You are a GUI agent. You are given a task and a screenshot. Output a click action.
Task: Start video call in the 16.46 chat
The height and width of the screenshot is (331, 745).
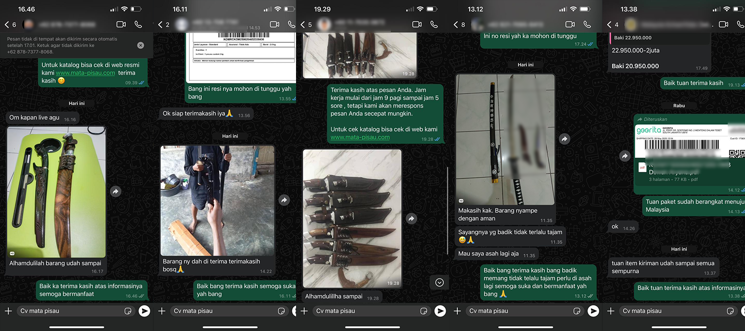click(x=121, y=24)
